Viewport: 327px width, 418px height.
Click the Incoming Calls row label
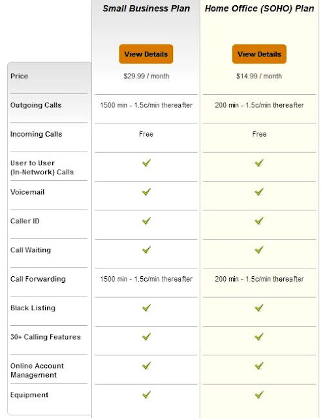pyautogui.click(x=37, y=134)
